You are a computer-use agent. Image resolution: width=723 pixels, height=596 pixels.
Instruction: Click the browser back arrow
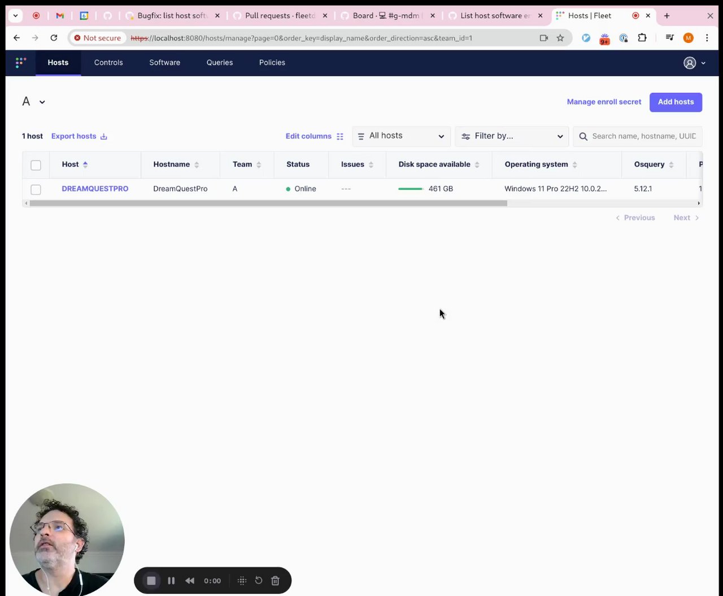16,38
